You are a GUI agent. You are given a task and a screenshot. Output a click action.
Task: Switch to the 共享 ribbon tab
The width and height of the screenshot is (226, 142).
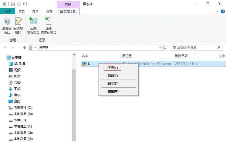click(35, 11)
